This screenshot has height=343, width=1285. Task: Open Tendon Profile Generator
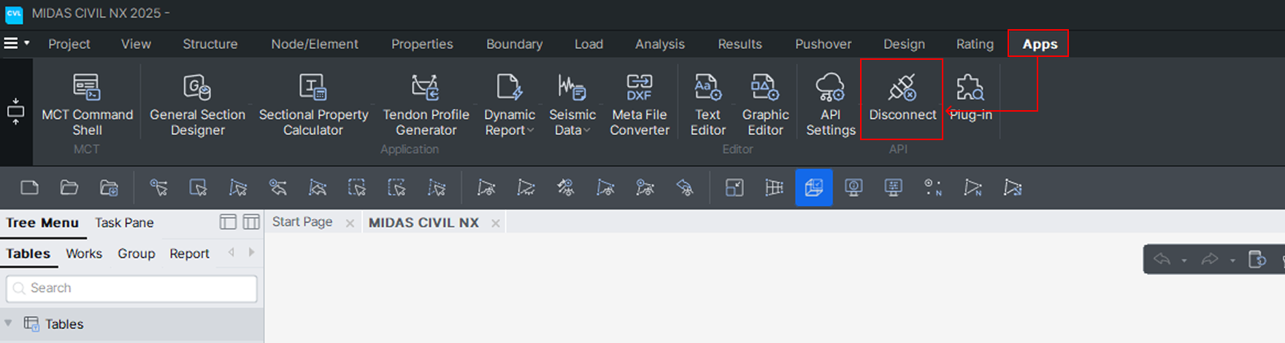pyautogui.click(x=426, y=105)
